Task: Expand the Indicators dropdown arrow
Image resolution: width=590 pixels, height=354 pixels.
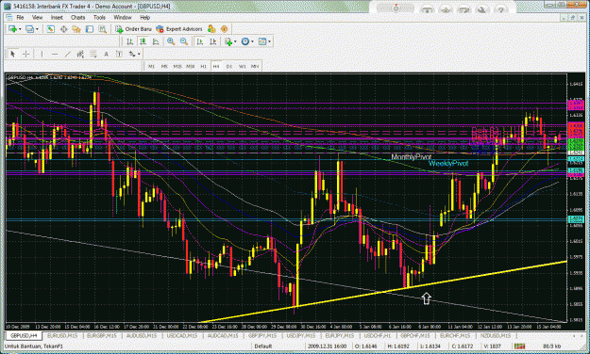Action: (x=235, y=41)
